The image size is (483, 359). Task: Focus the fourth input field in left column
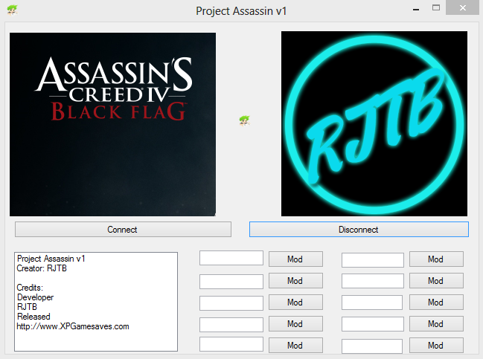tap(231, 325)
